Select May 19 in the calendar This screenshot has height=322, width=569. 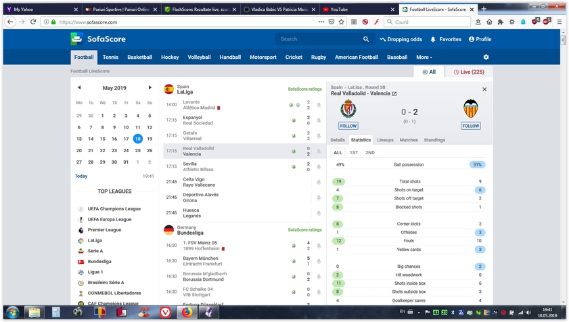point(150,139)
